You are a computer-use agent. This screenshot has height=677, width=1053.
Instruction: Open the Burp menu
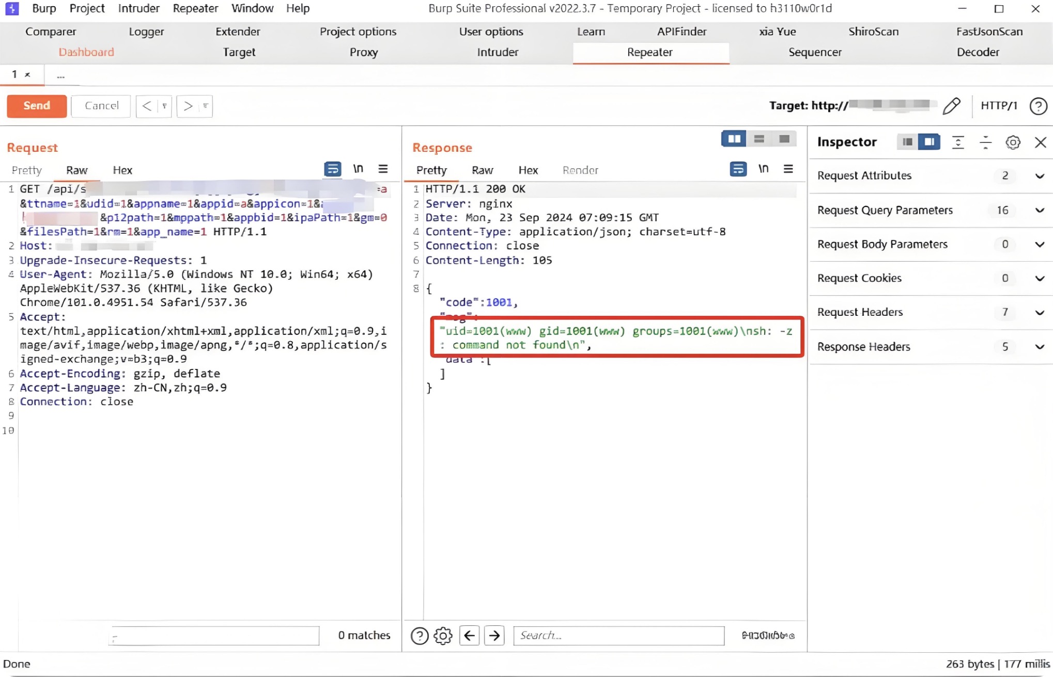(x=44, y=8)
